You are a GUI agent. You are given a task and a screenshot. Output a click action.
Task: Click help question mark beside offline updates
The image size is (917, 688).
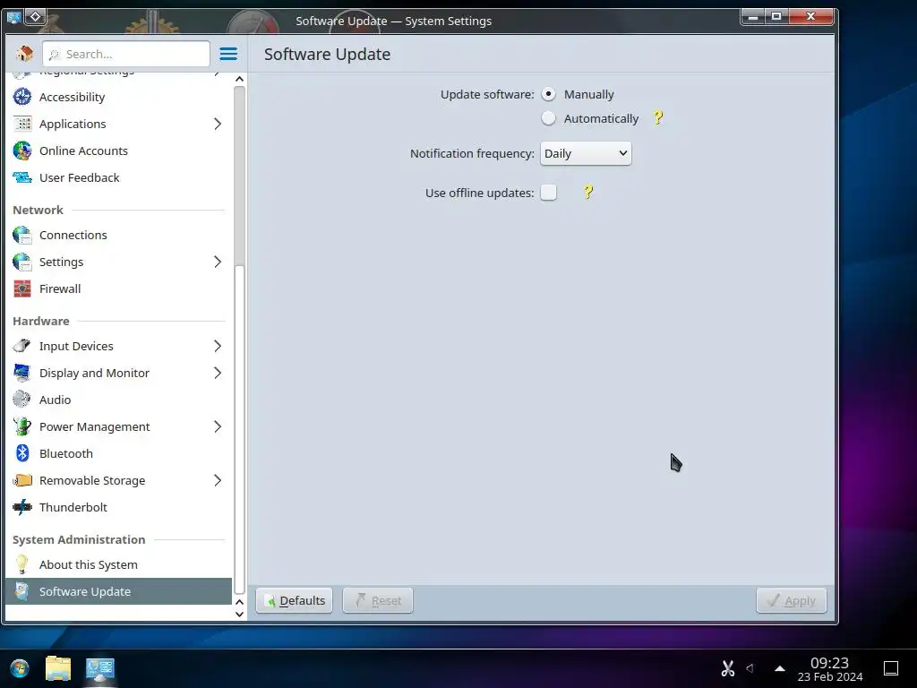pyautogui.click(x=588, y=192)
